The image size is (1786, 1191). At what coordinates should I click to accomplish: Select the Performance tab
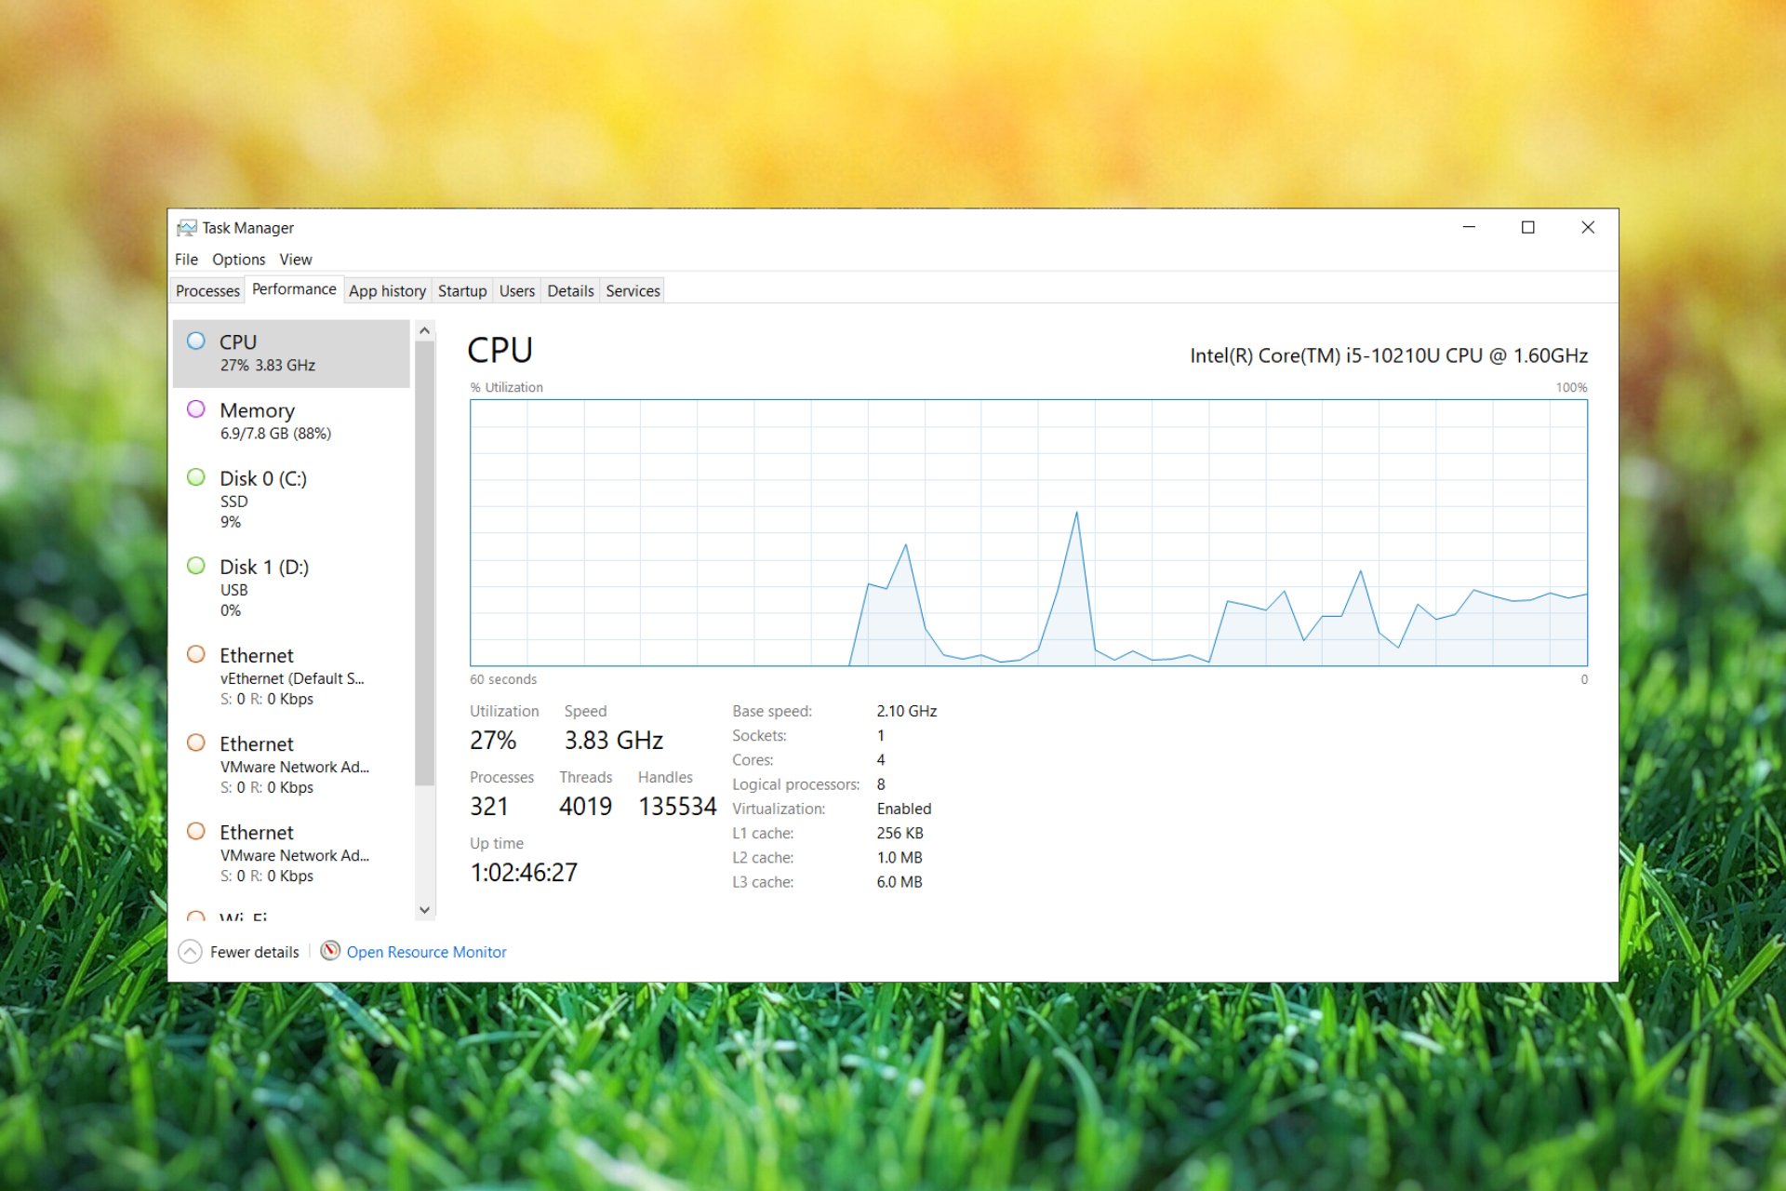click(294, 289)
